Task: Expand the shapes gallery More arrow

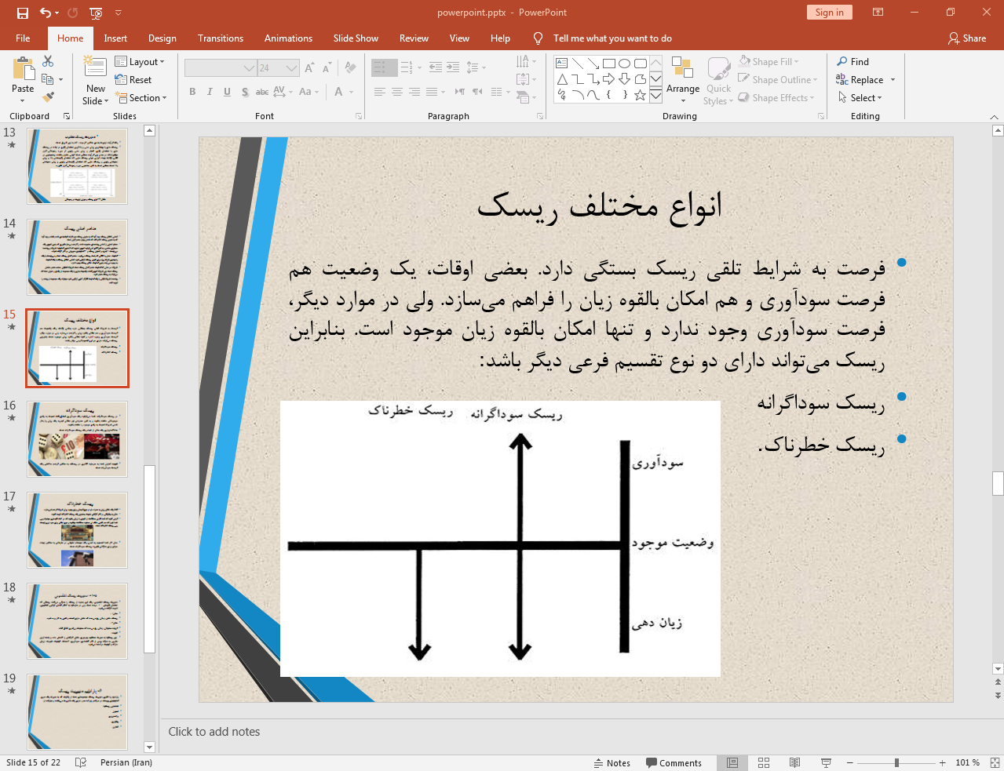Action: pyautogui.click(x=655, y=96)
